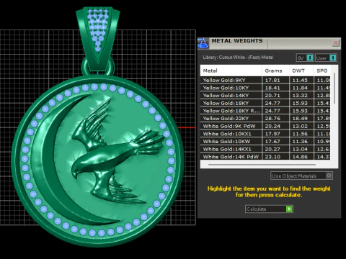Click the horizontal scrollbar under the metal list
The height and width of the screenshot is (259, 346).
coord(262,165)
